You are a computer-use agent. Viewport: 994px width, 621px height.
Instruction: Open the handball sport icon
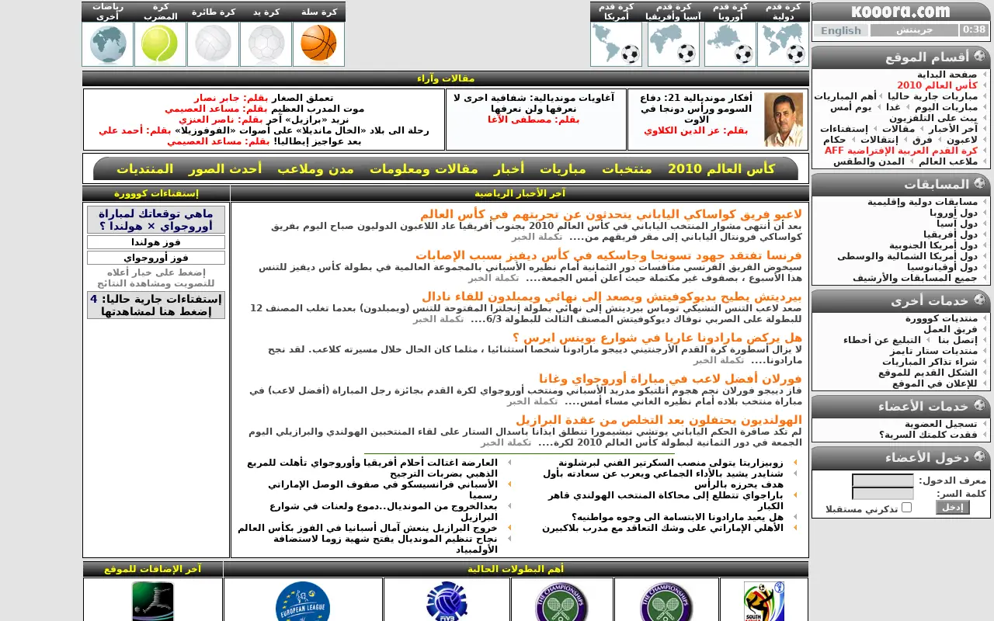266,43
